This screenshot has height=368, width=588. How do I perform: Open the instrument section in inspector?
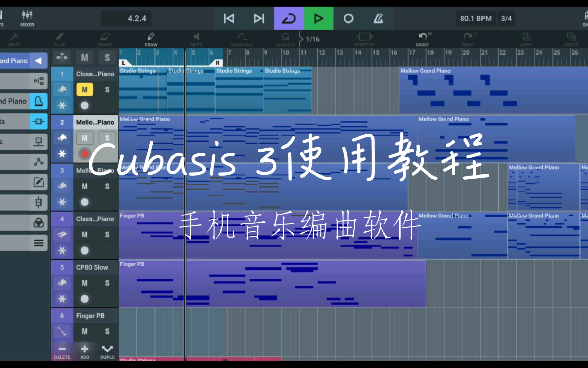click(x=38, y=101)
